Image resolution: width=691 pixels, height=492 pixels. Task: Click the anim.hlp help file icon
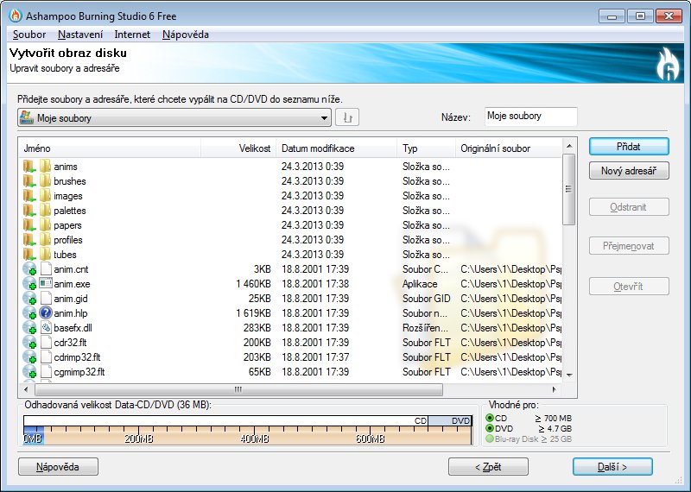[46, 312]
